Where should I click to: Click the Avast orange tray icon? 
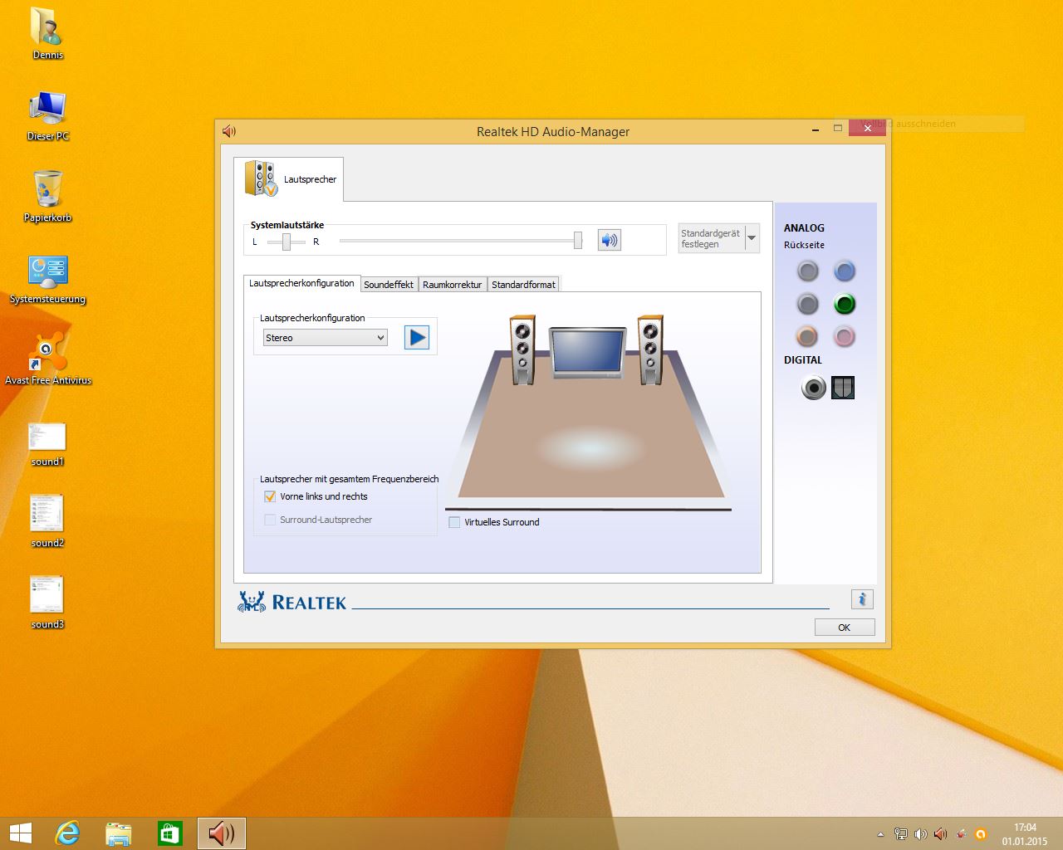980,834
